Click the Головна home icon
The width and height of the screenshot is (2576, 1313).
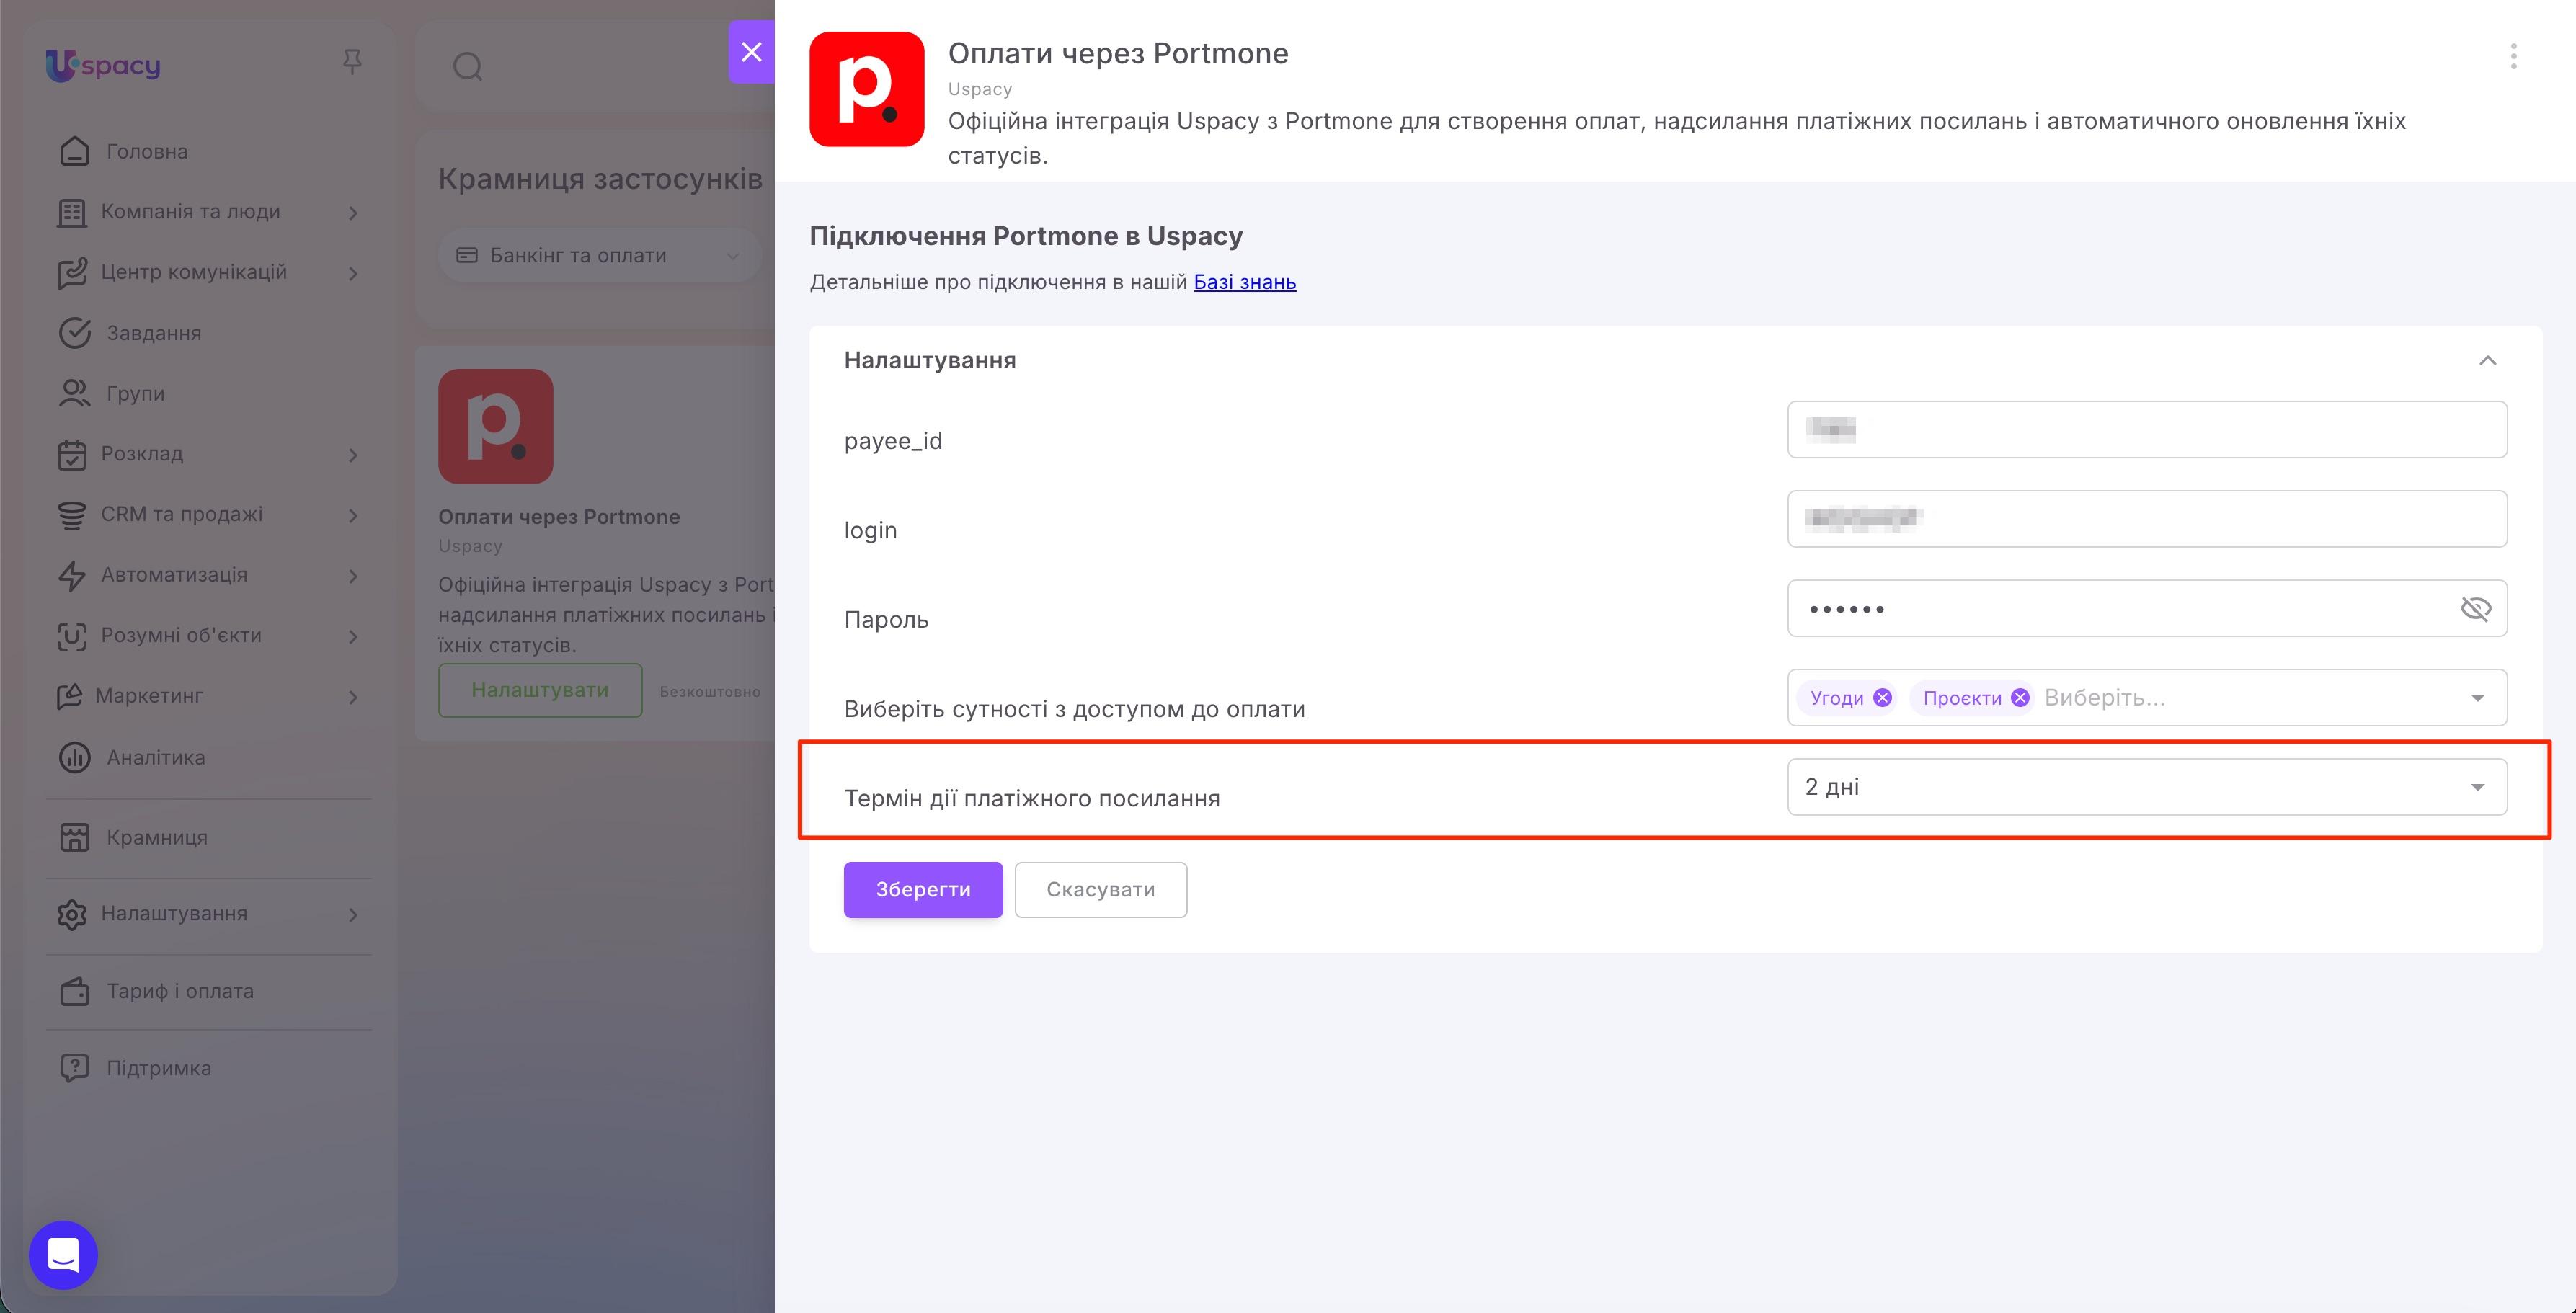75,151
